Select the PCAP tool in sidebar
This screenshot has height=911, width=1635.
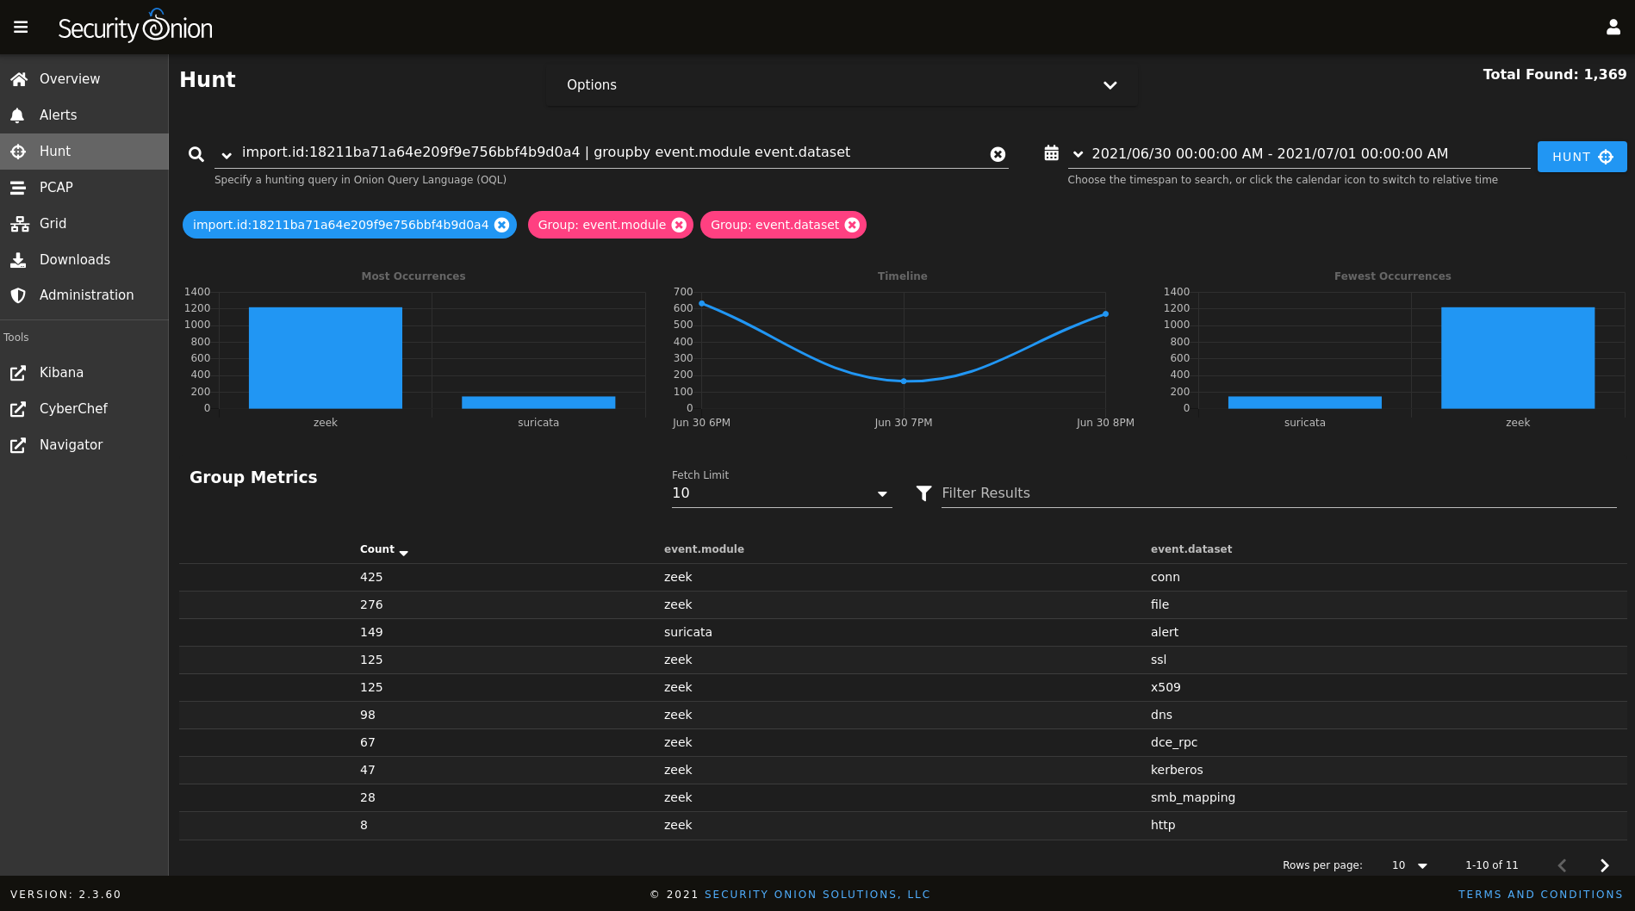coord(56,187)
